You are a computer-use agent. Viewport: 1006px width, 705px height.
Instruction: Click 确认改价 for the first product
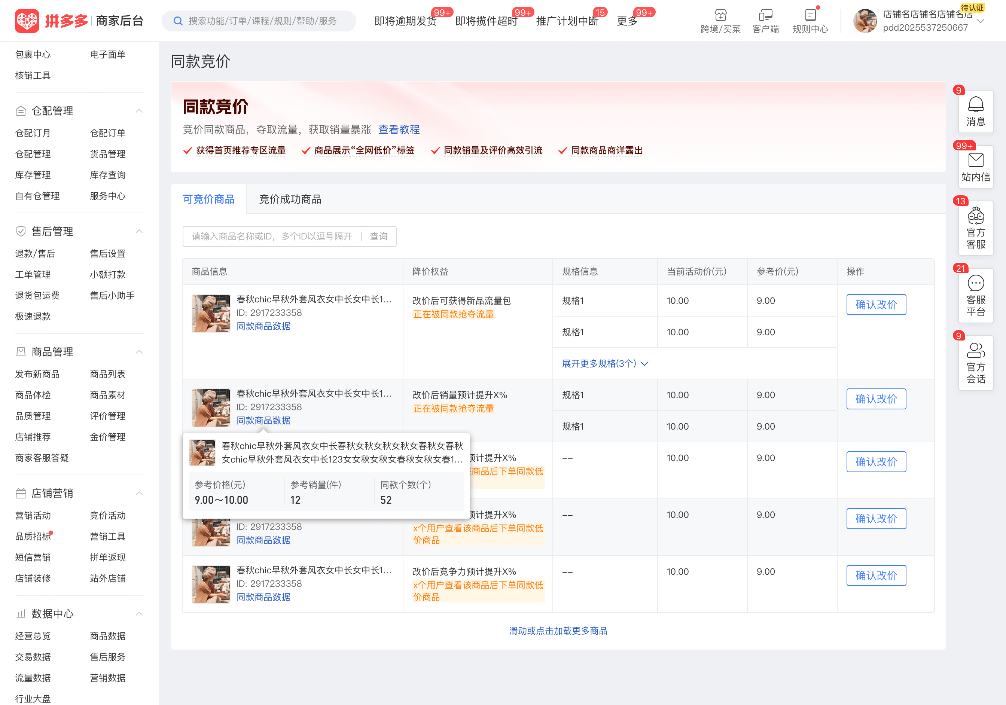pos(876,305)
